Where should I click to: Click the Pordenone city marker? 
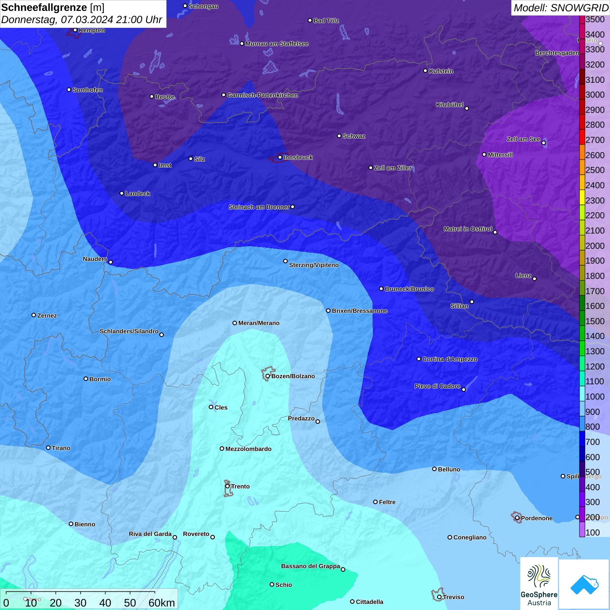click(x=517, y=518)
